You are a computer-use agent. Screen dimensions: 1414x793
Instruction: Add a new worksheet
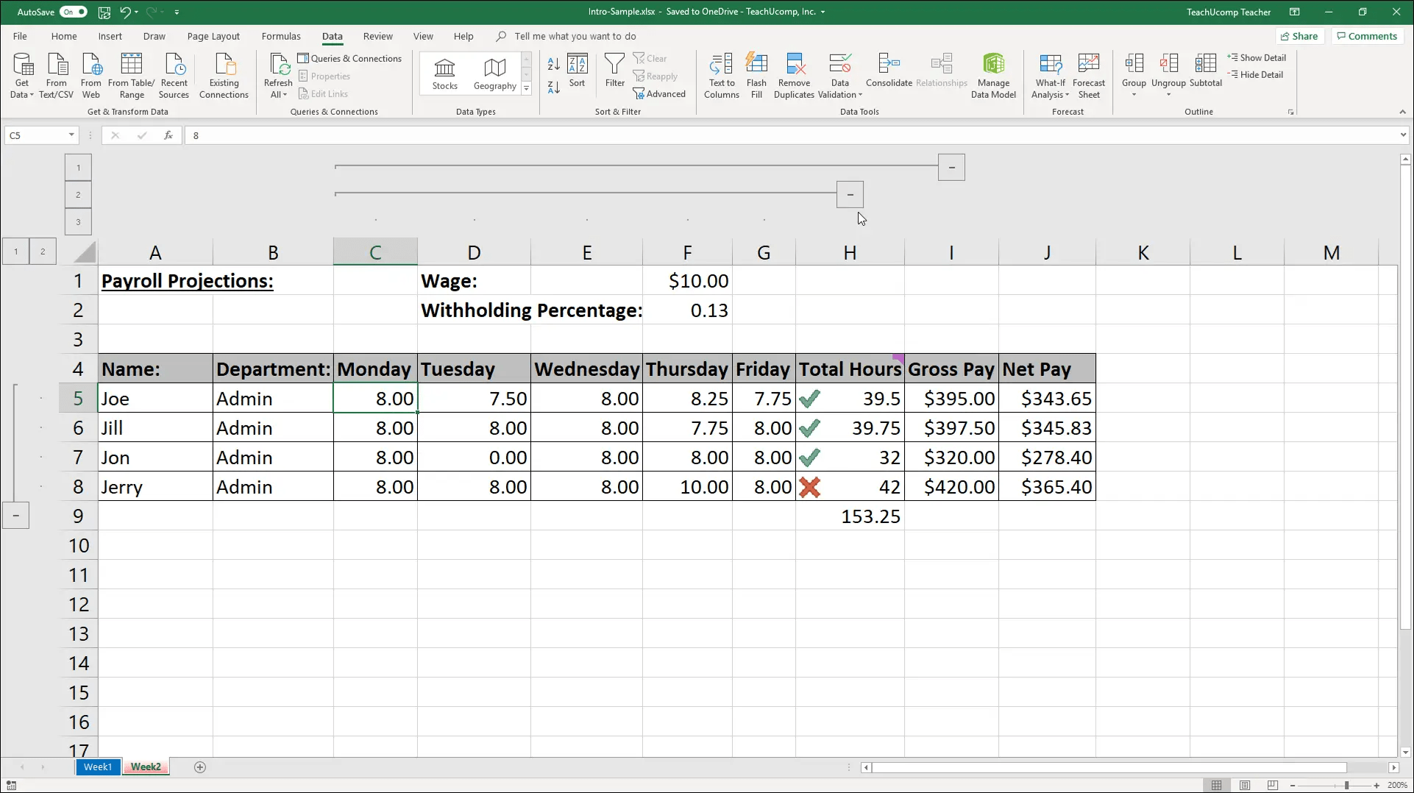point(199,767)
